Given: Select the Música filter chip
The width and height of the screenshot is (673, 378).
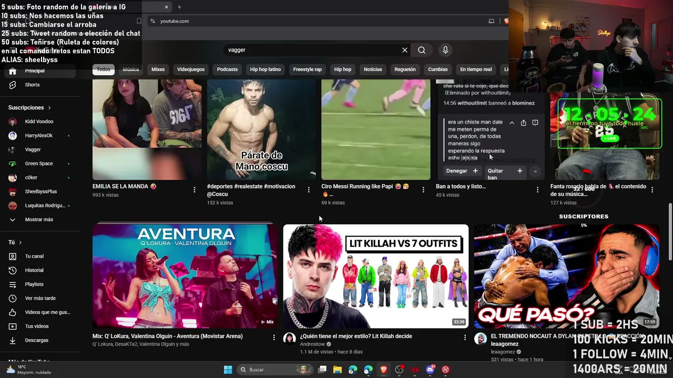Looking at the screenshot, I should click(131, 69).
